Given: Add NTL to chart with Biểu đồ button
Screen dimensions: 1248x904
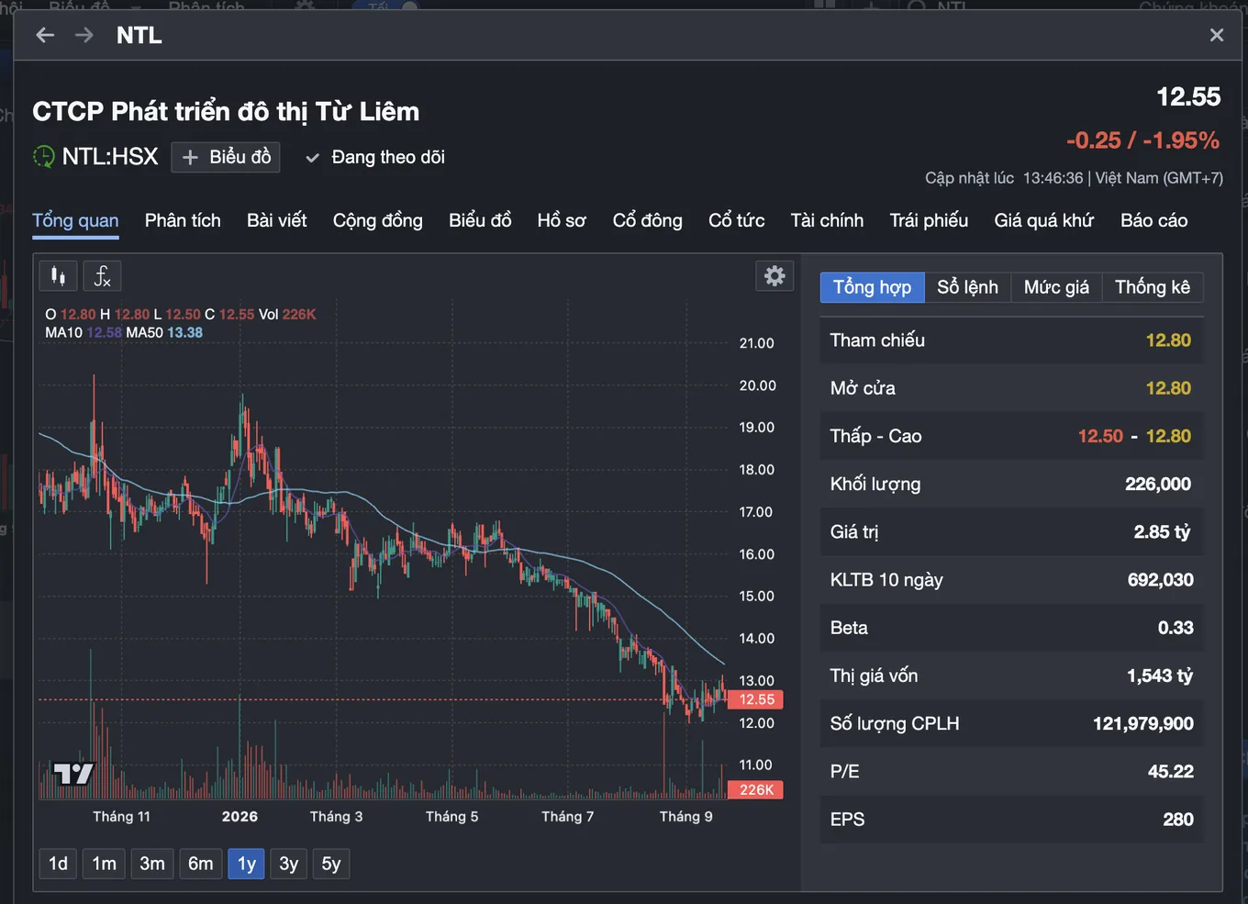Looking at the screenshot, I should click(x=226, y=157).
